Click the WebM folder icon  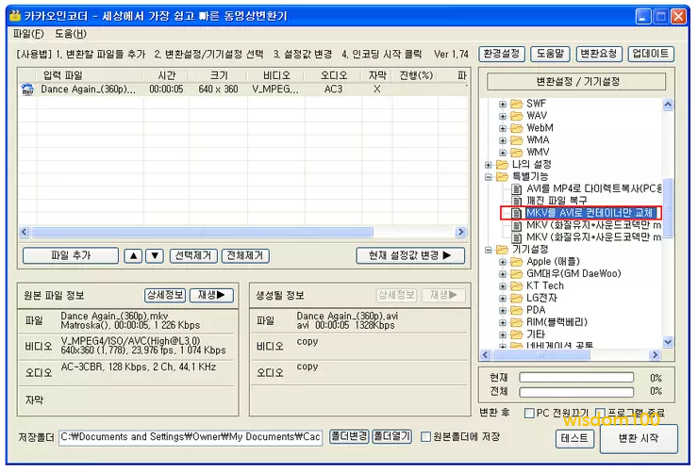pos(516,127)
